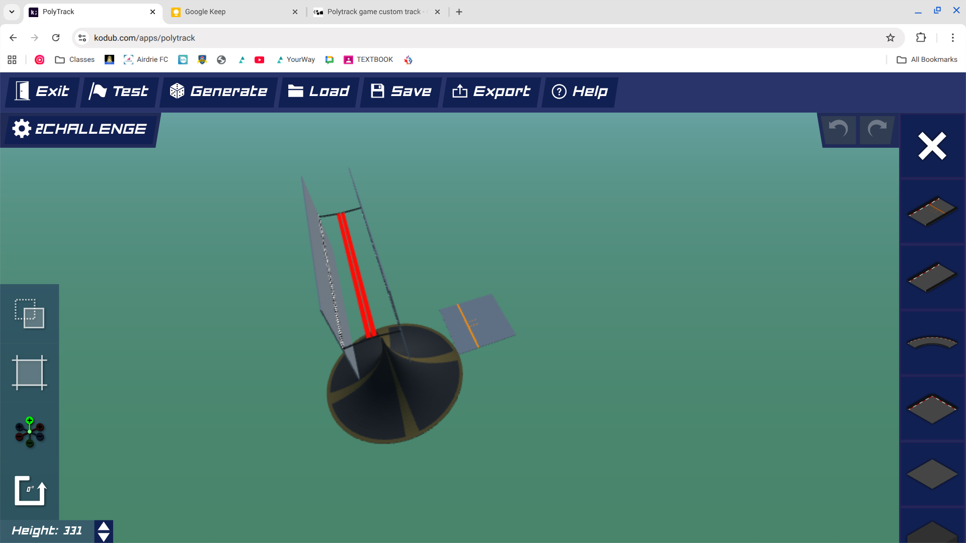This screenshot has height=543, width=966.
Task: Open the All Bookmarks folder
Action: (927, 59)
